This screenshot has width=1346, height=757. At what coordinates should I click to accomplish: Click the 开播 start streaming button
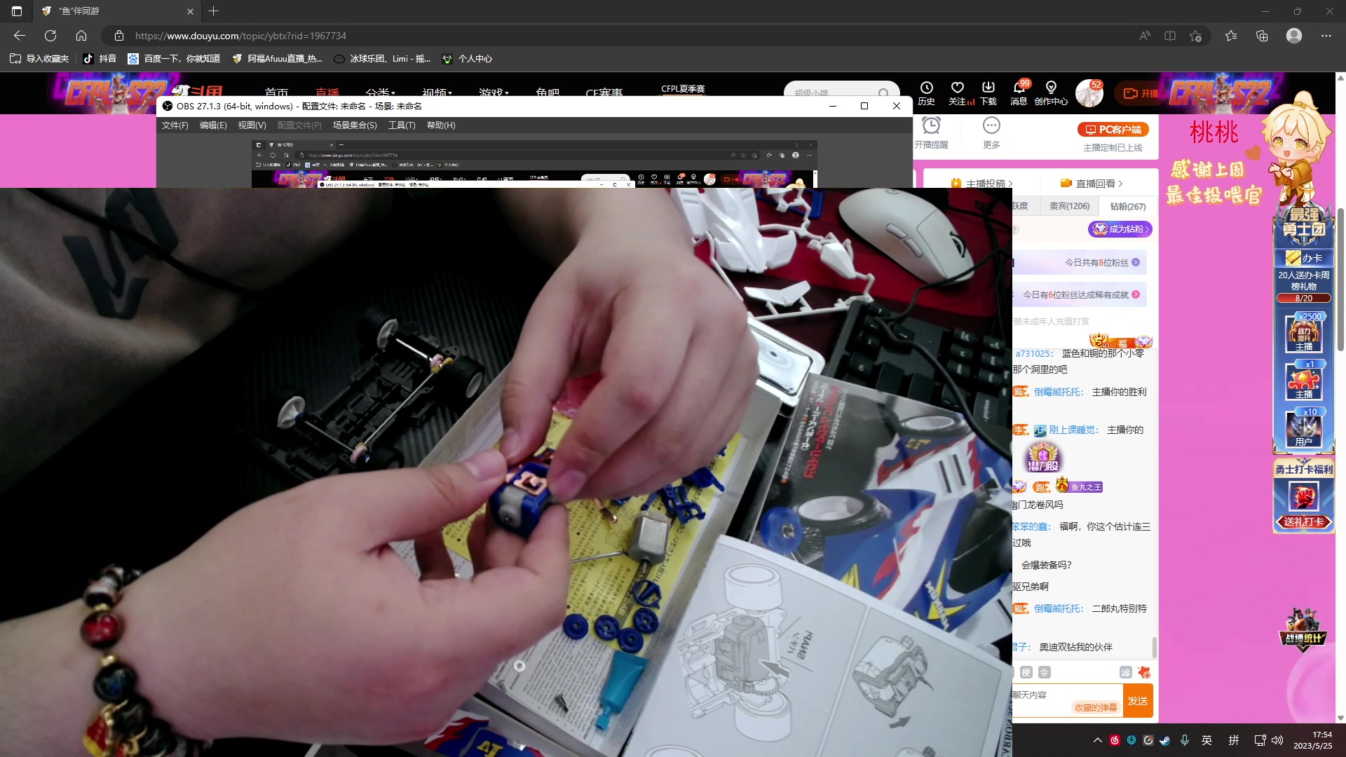pyautogui.click(x=1139, y=93)
